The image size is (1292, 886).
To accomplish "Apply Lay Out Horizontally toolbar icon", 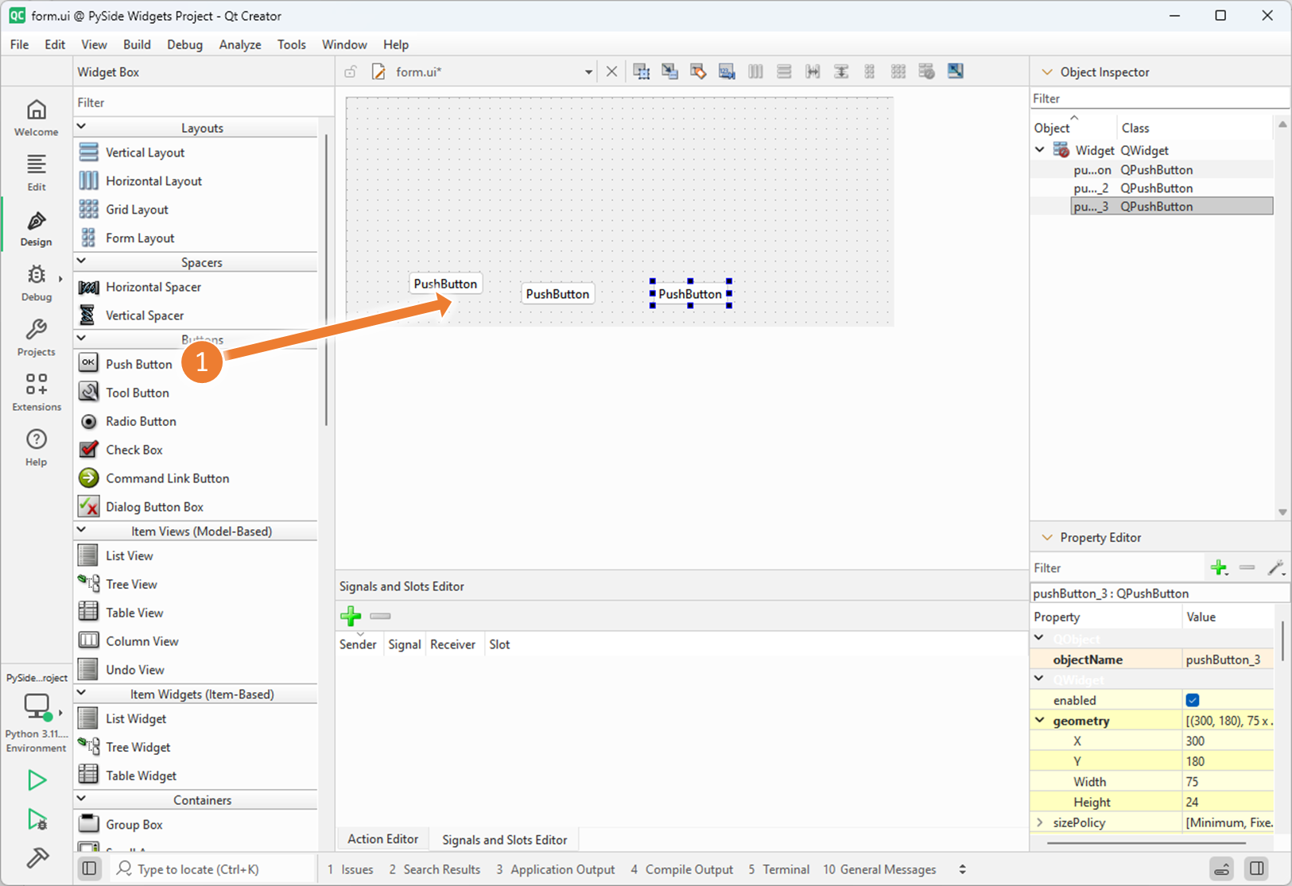I will pos(755,72).
